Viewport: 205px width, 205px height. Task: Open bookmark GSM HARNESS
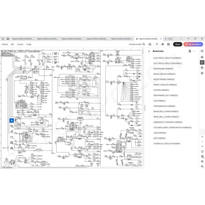[x=160, y=133]
